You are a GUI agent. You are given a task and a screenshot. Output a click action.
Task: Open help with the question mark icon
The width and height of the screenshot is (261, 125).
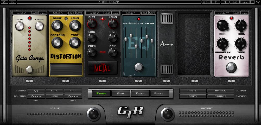point(252,2)
